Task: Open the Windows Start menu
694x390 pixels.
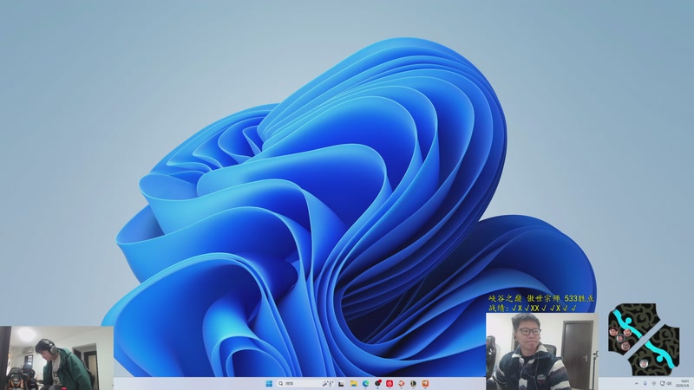Action: [269, 383]
